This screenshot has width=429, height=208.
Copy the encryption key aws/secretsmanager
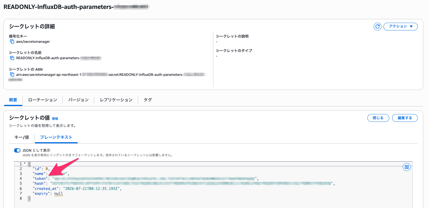pos(12,42)
